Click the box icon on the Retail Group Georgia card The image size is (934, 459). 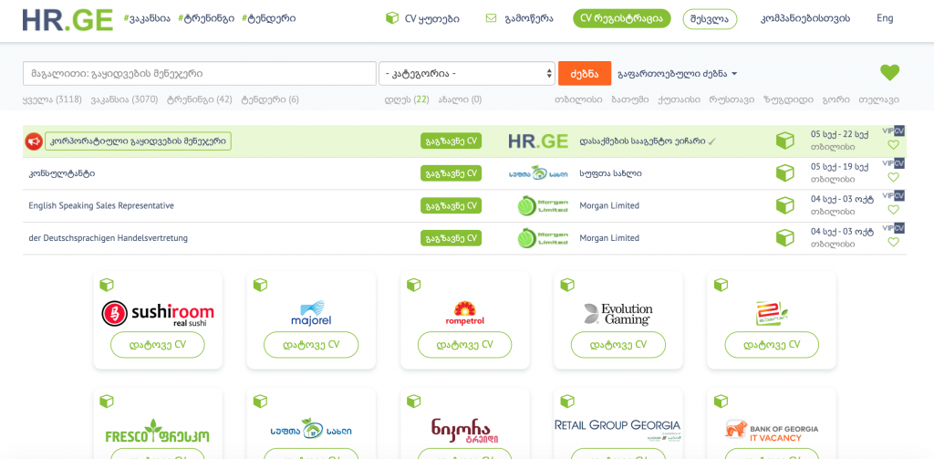(x=567, y=402)
